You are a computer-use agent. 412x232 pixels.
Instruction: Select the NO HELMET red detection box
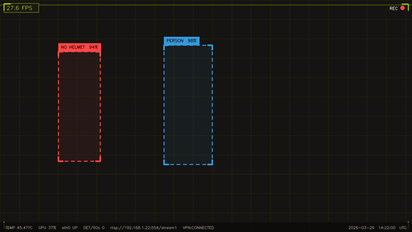[x=79, y=106]
